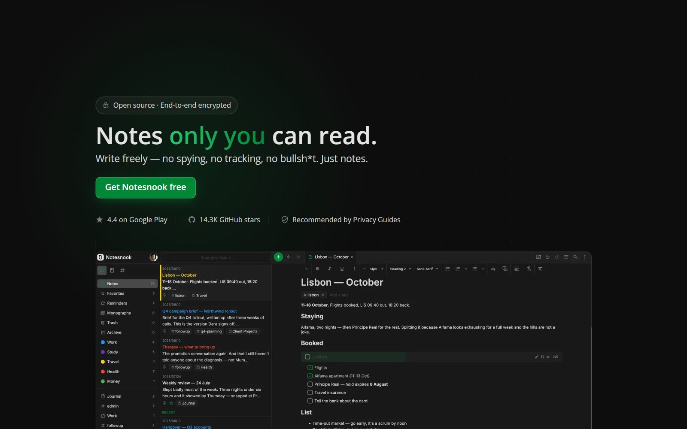Screen dimensions: 687x429
Task: Click the Search in Notes field
Action: click(216, 258)
